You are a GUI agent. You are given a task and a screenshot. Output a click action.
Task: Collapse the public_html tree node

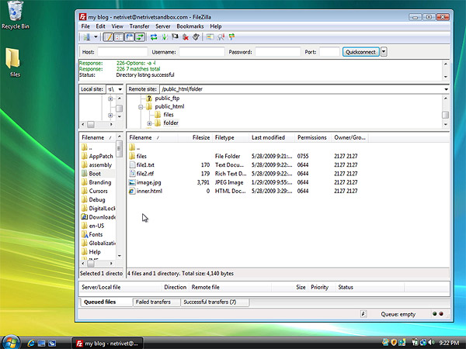pyautogui.click(x=141, y=107)
